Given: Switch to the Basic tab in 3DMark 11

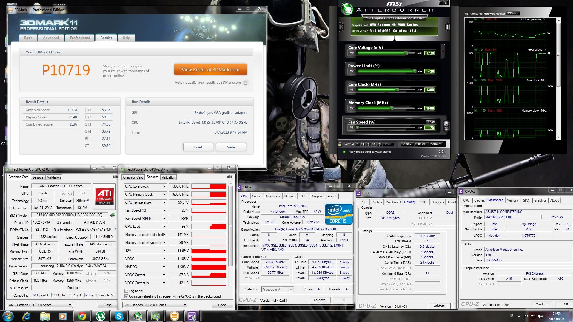Looking at the screenshot, I should (28, 38).
